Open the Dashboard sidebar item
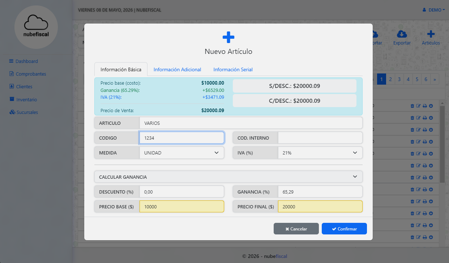The width and height of the screenshot is (449, 263). (x=23, y=61)
